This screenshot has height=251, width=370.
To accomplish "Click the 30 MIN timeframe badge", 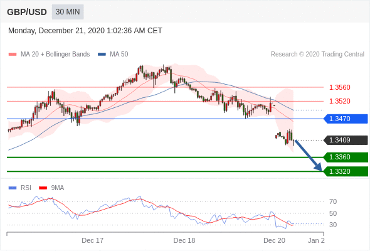I will 68,12.
